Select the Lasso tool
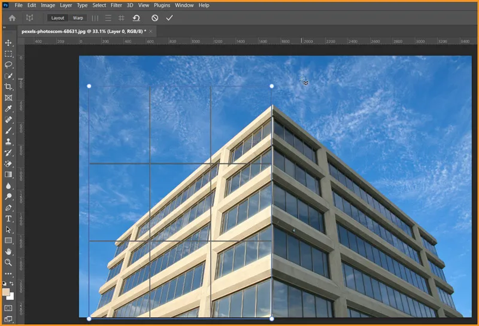Screen dimensions: 479x326 pos(8,65)
